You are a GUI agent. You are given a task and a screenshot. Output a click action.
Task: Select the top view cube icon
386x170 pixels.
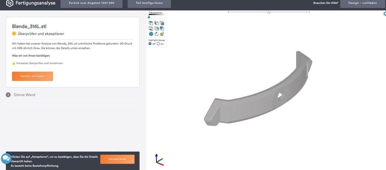click(151, 23)
